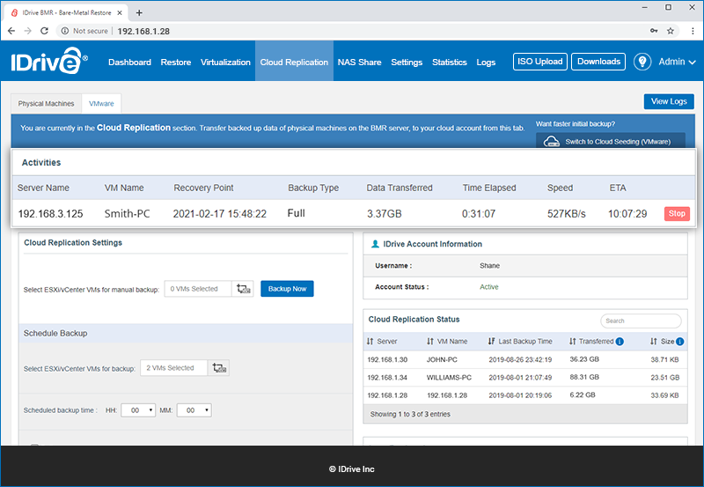Click recovery point 2021-02-17 15:48:22
The height and width of the screenshot is (487, 704).
[219, 214]
